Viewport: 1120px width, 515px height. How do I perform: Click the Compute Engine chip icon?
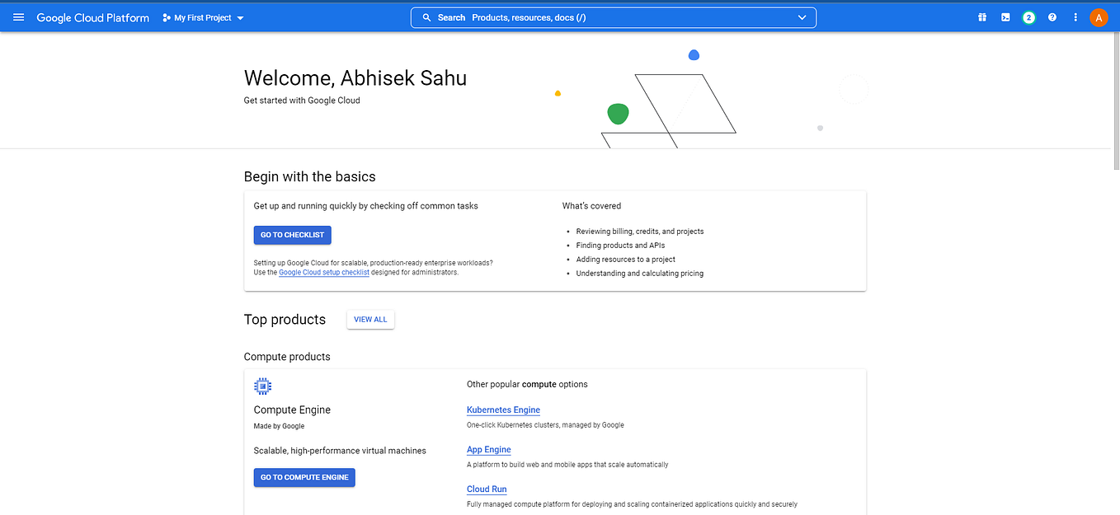click(262, 386)
